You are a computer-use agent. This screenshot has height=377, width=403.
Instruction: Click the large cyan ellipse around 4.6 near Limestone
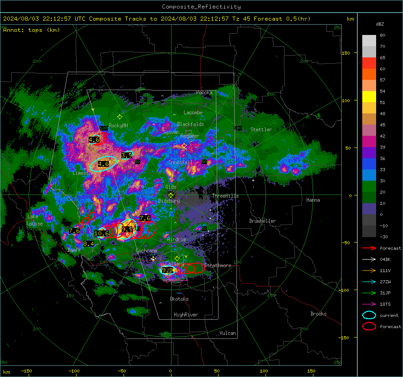(x=103, y=164)
